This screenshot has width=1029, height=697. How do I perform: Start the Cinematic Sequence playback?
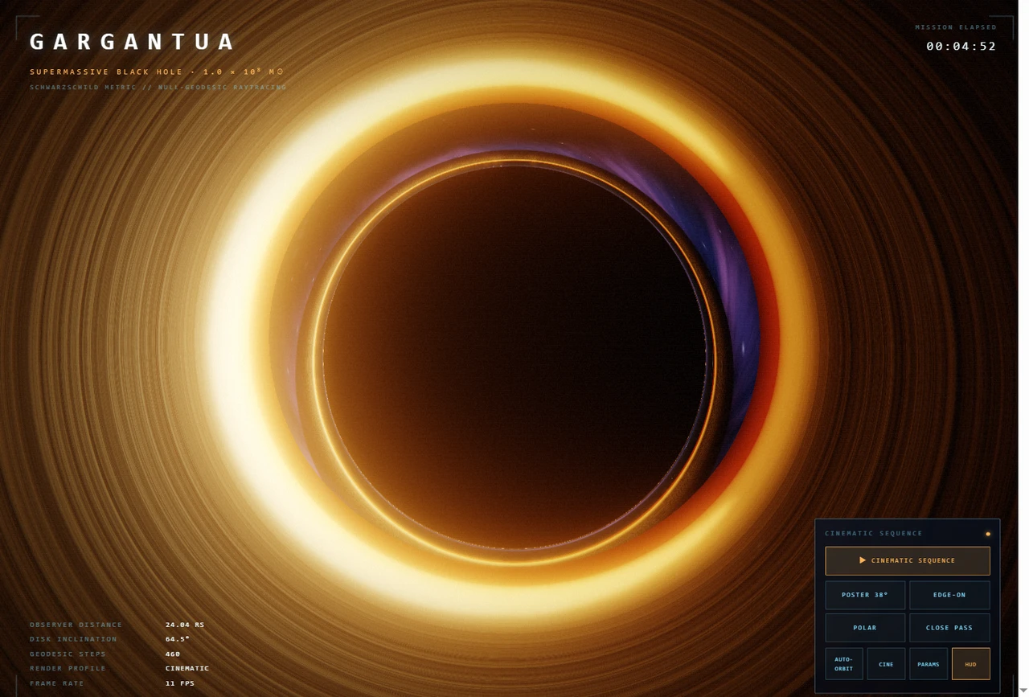click(908, 560)
